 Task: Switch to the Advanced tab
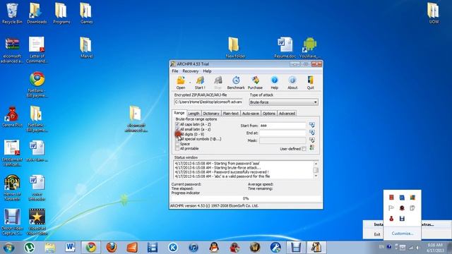coord(287,114)
